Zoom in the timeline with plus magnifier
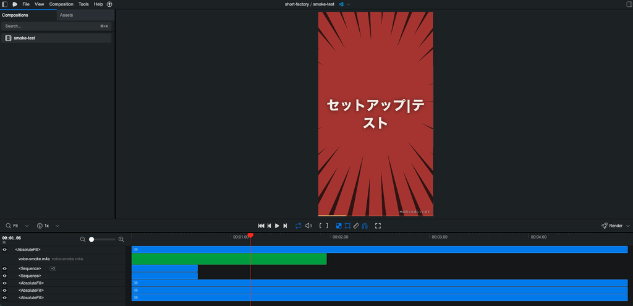 coord(121,239)
